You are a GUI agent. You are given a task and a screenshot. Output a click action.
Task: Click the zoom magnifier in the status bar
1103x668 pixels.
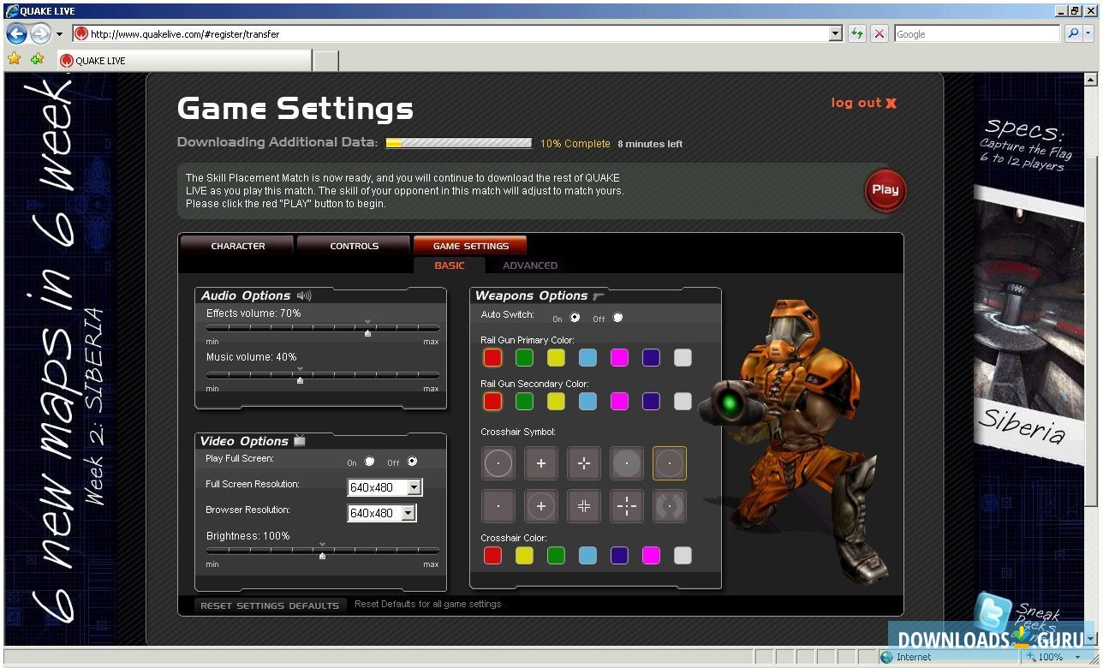click(x=1031, y=657)
